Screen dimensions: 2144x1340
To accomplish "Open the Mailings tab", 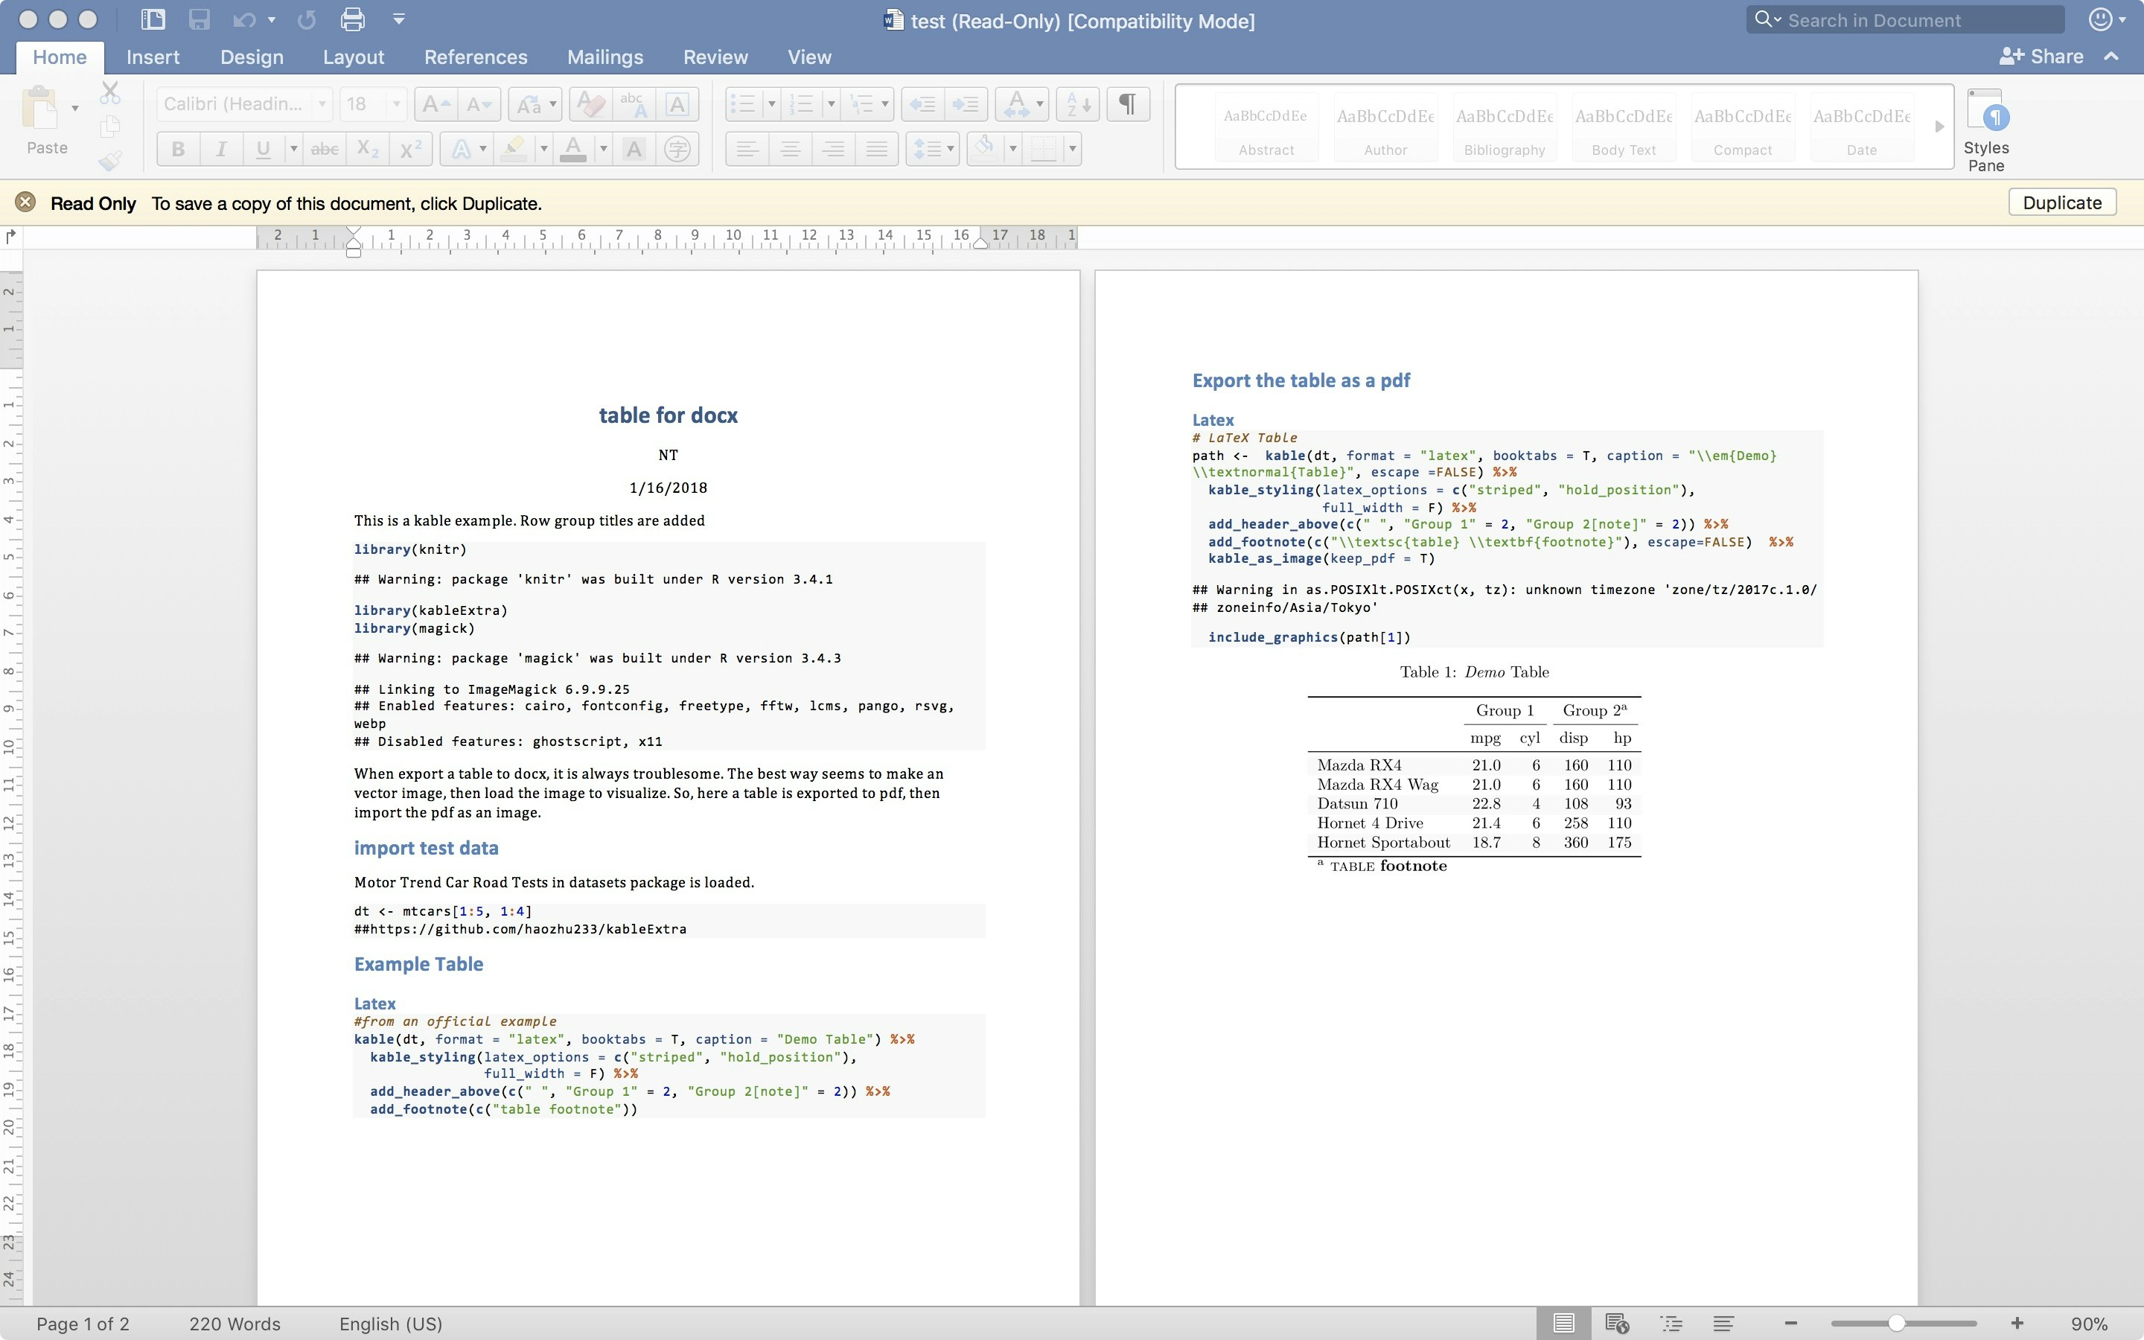I will pyautogui.click(x=605, y=57).
